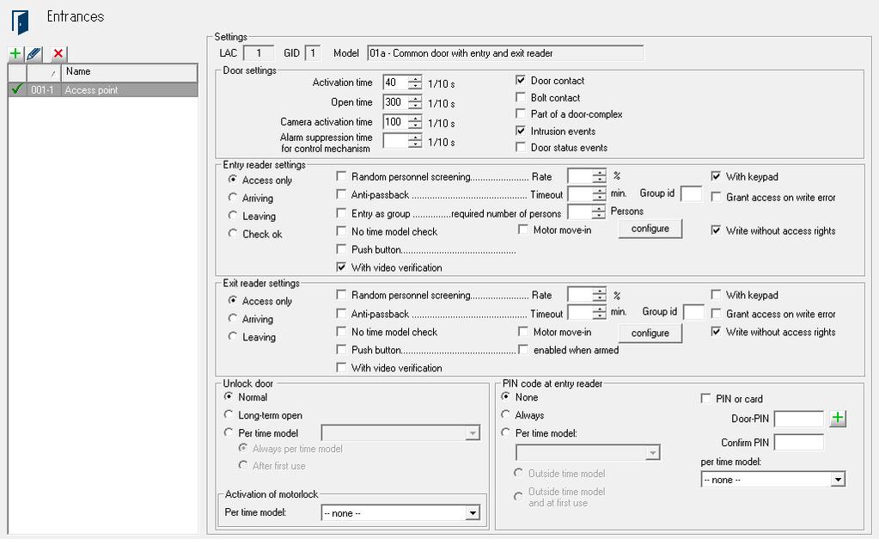Screen dimensions: 879x539
Task: Enable entry Anti-passback checkbox
Action: pos(341,194)
